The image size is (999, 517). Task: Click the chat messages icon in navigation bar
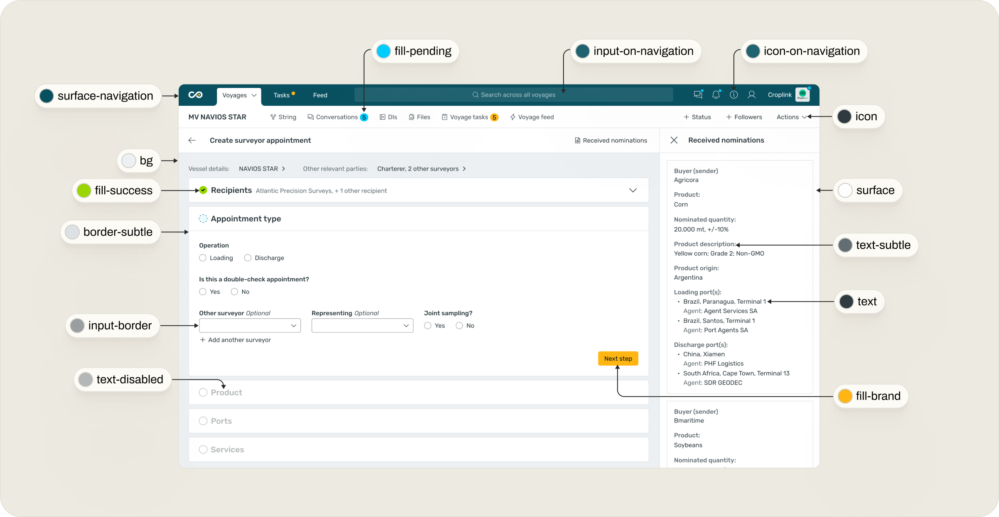coord(698,95)
